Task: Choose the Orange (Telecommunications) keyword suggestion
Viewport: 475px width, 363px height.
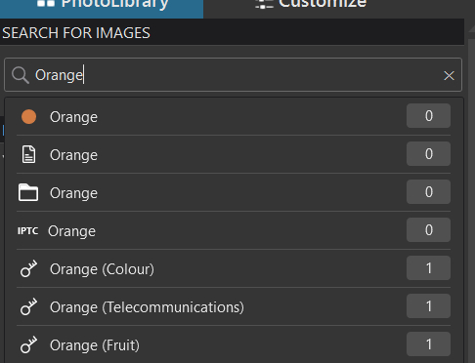Action: pyautogui.click(x=234, y=306)
